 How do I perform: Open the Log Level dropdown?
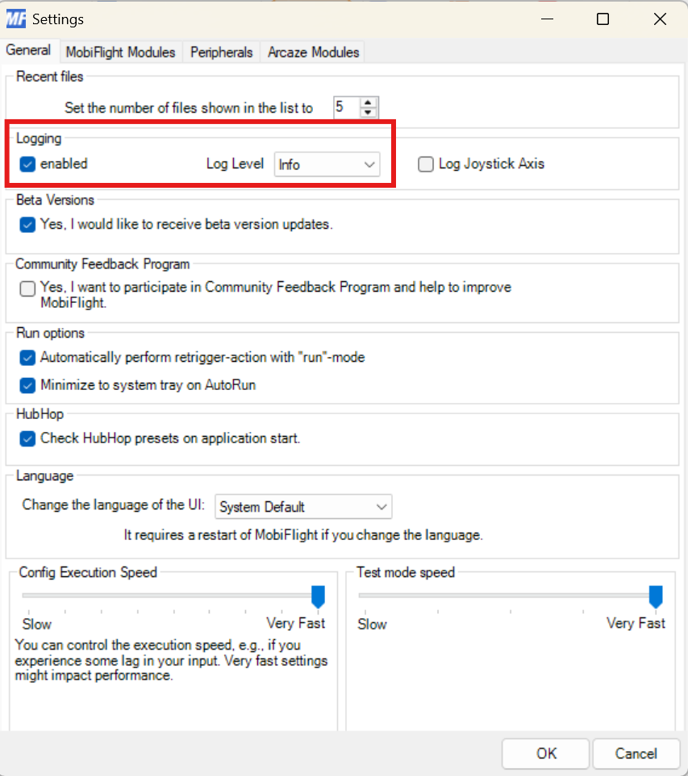coord(327,164)
